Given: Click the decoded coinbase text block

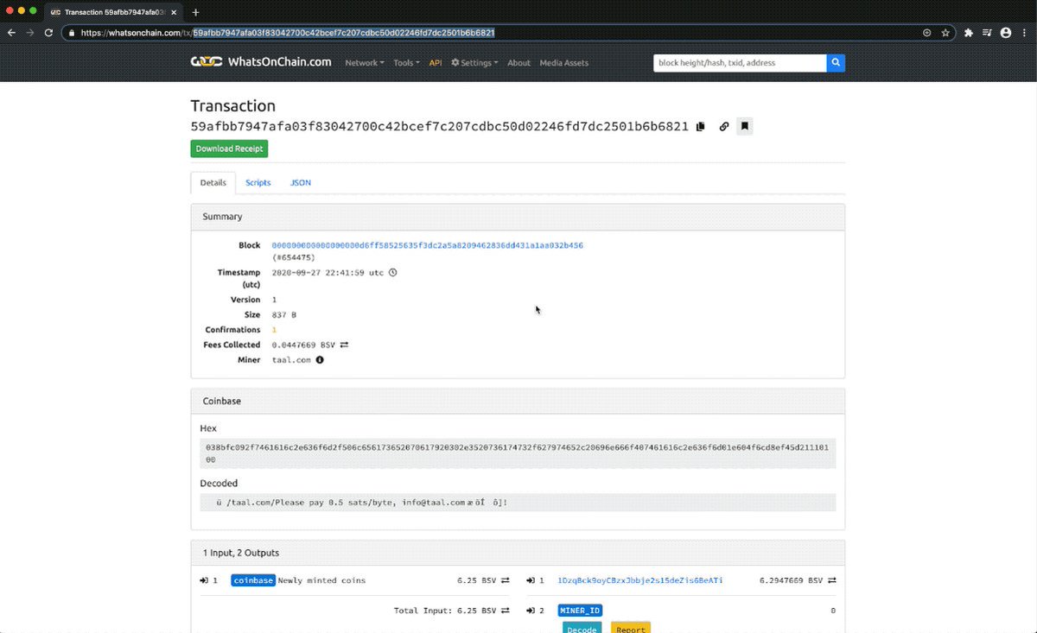Looking at the screenshot, I should point(518,502).
